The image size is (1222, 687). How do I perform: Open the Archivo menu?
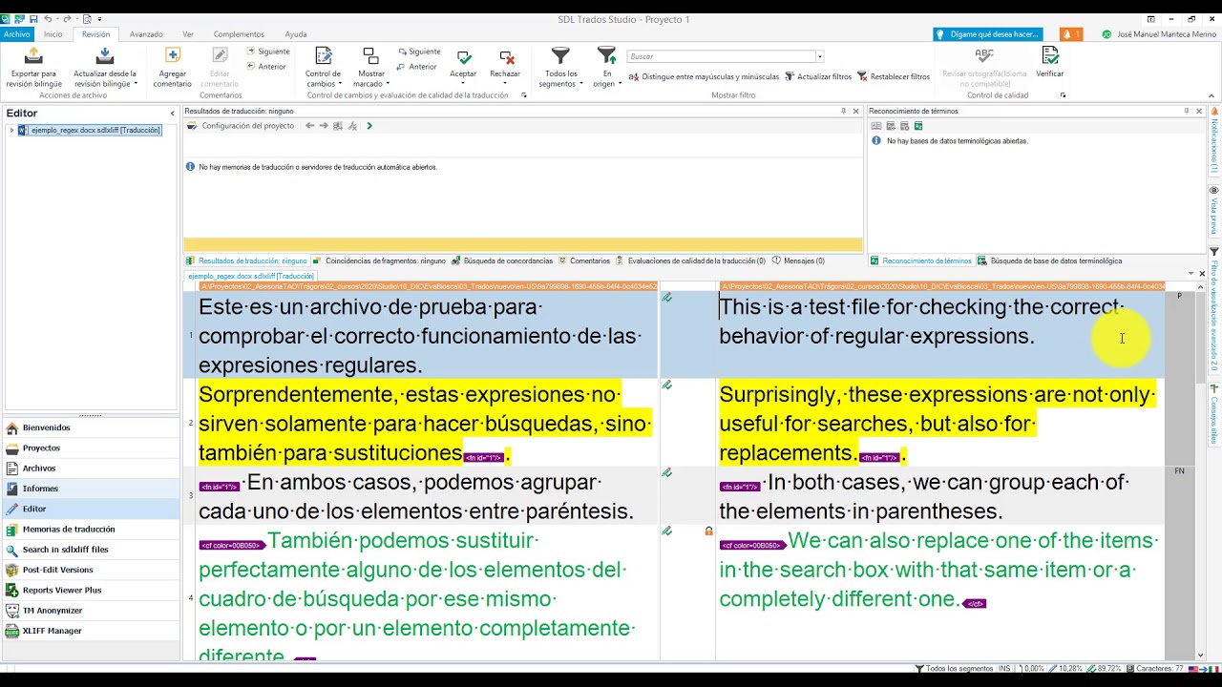(16, 34)
